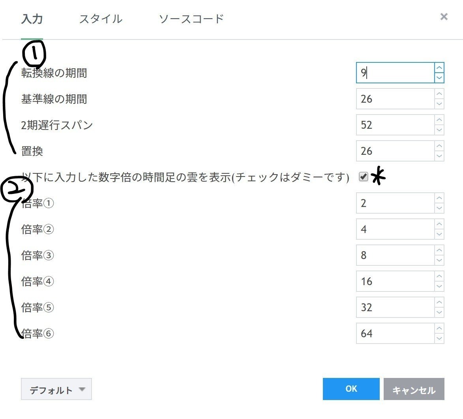Screen dimensions: 463x419
Task: Close the settings dialog
Action: tap(444, 17)
